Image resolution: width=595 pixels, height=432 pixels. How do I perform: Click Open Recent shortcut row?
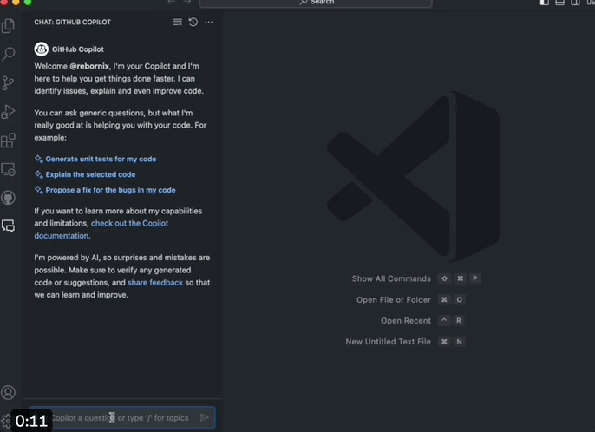[x=422, y=321]
